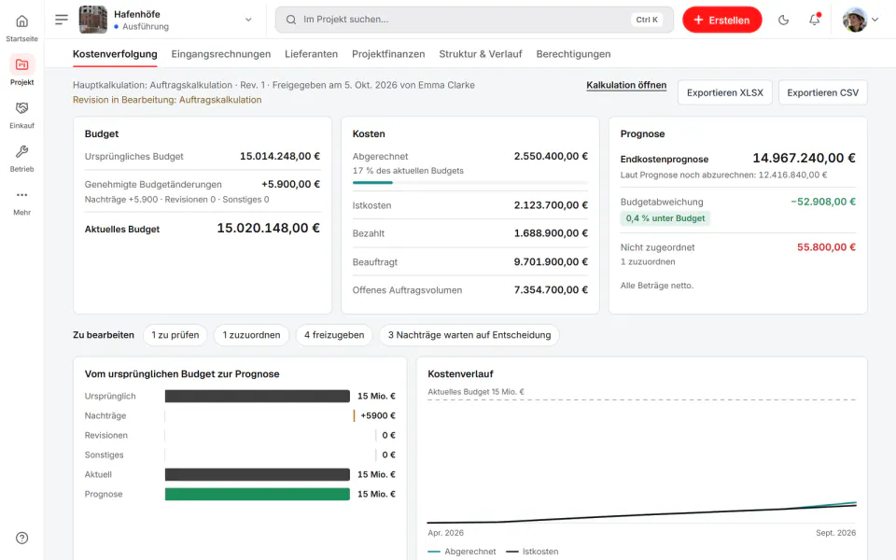Click the Erstellen button
896x560 pixels.
click(721, 20)
